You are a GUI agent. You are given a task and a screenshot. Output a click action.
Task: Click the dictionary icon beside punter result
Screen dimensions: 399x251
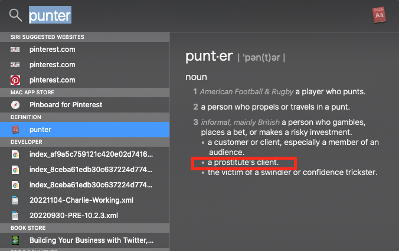point(15,130)
